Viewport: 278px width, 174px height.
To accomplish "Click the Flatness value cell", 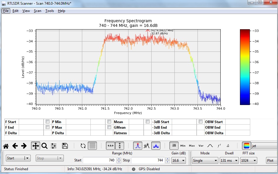I will pos(136,133).
